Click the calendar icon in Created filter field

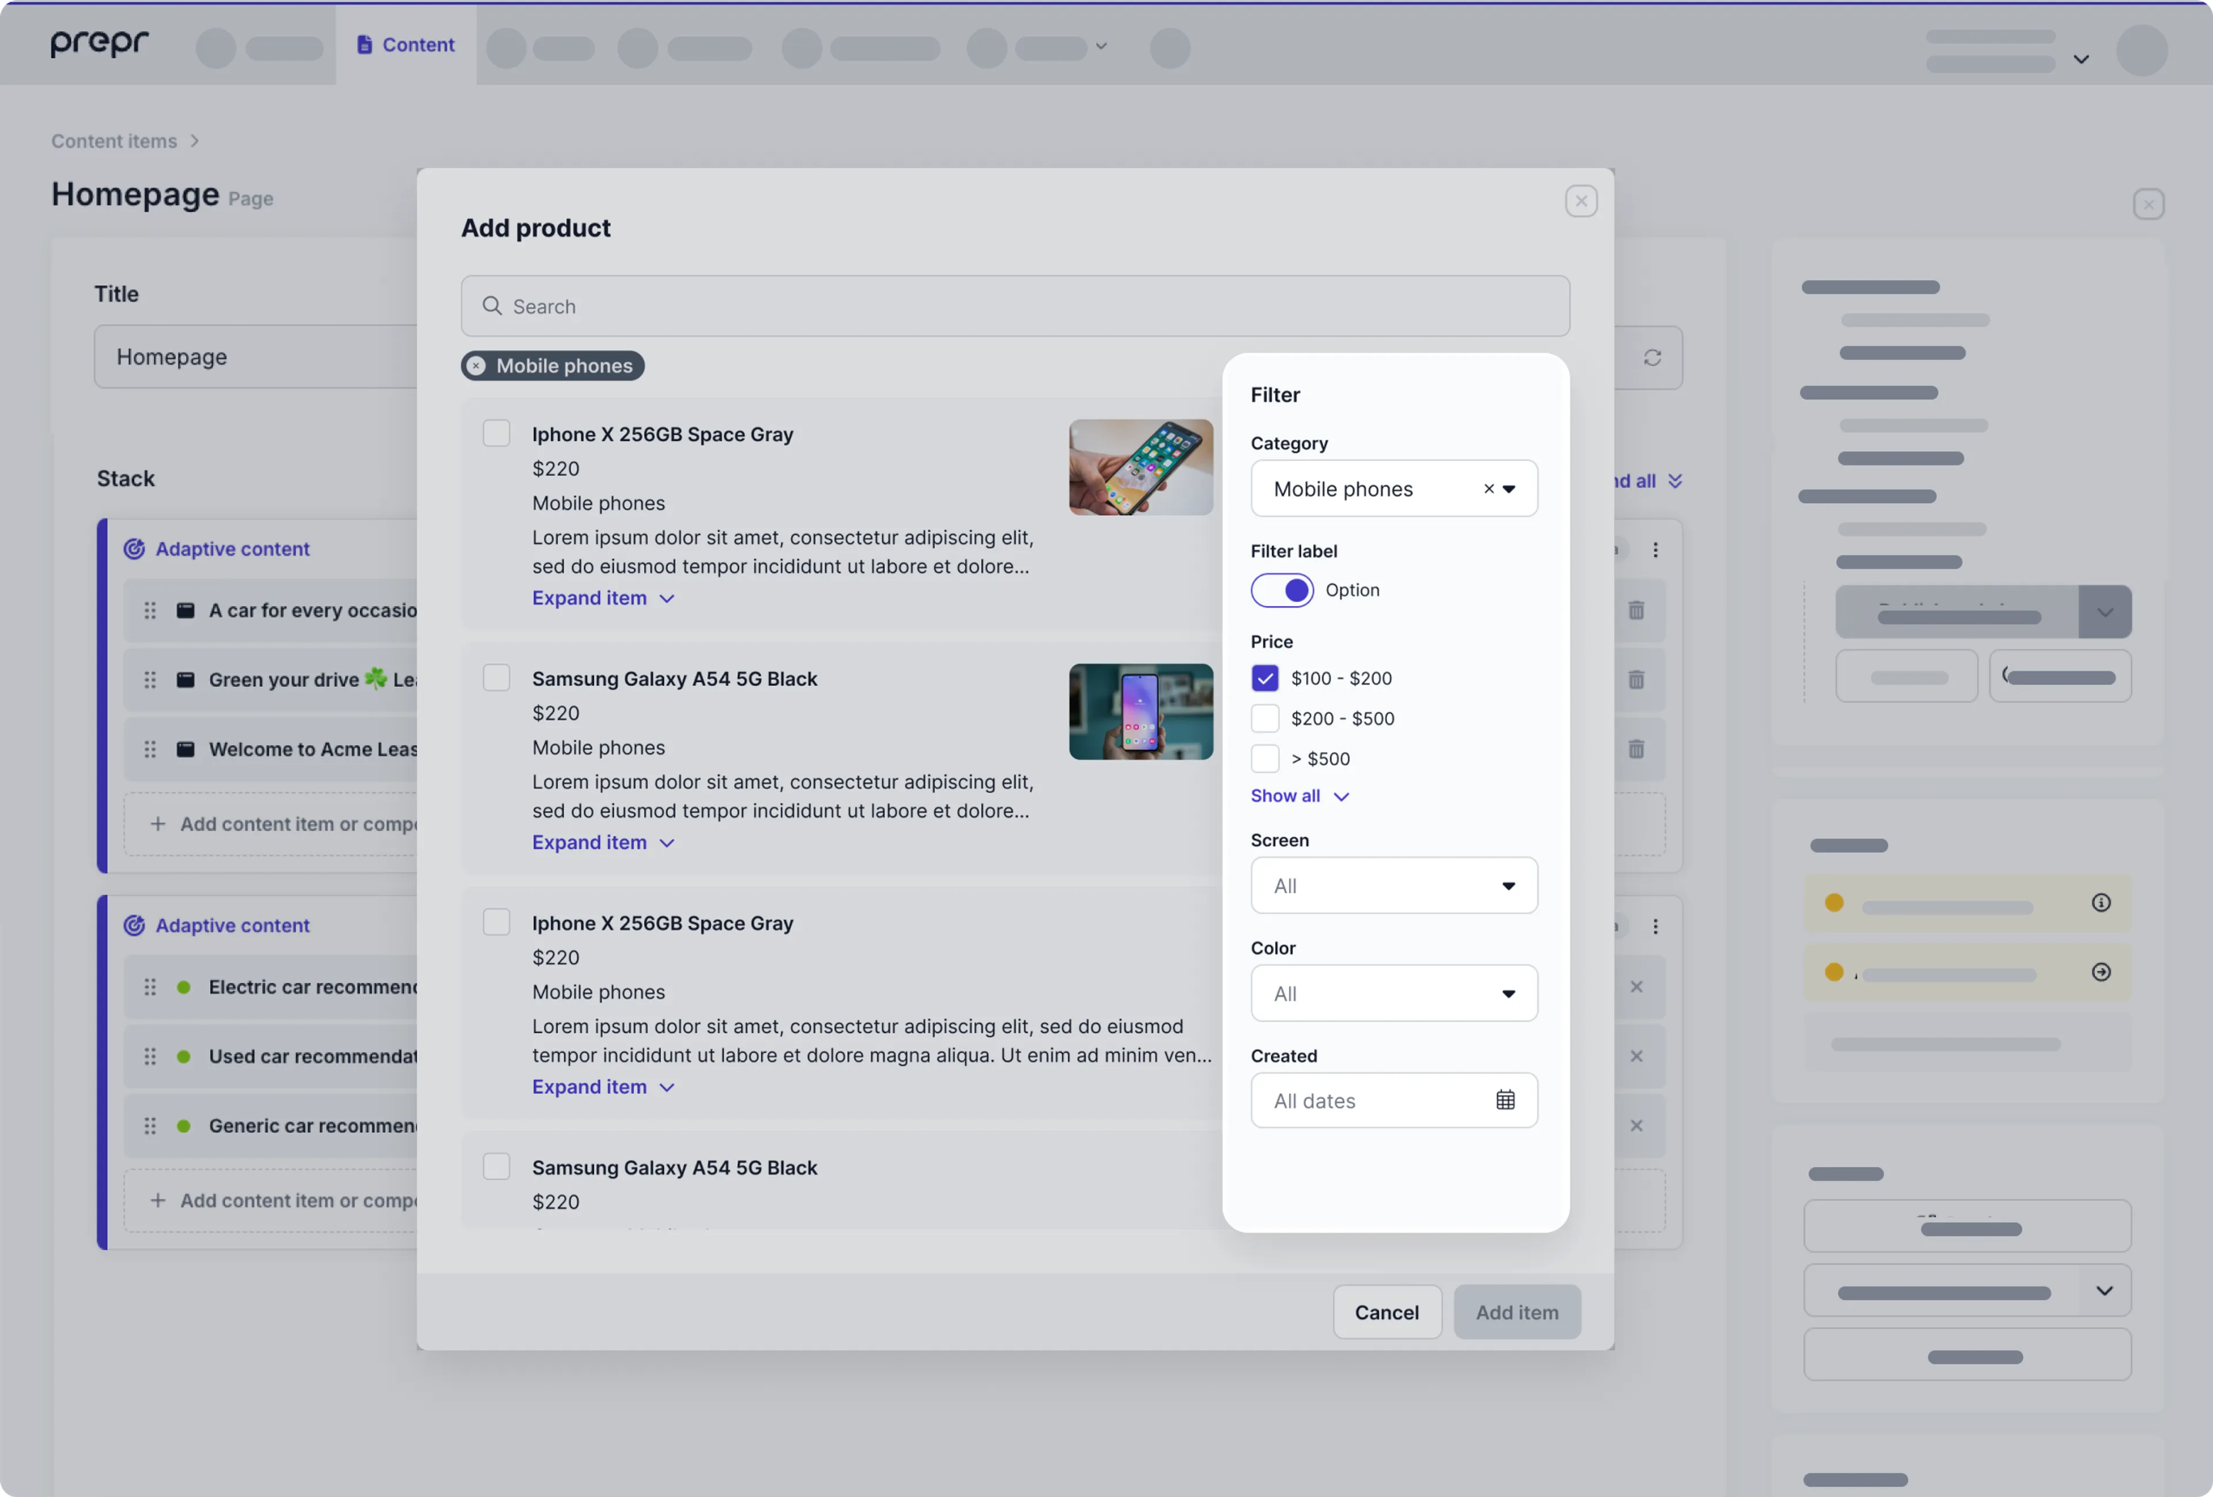[1505, 1099]
